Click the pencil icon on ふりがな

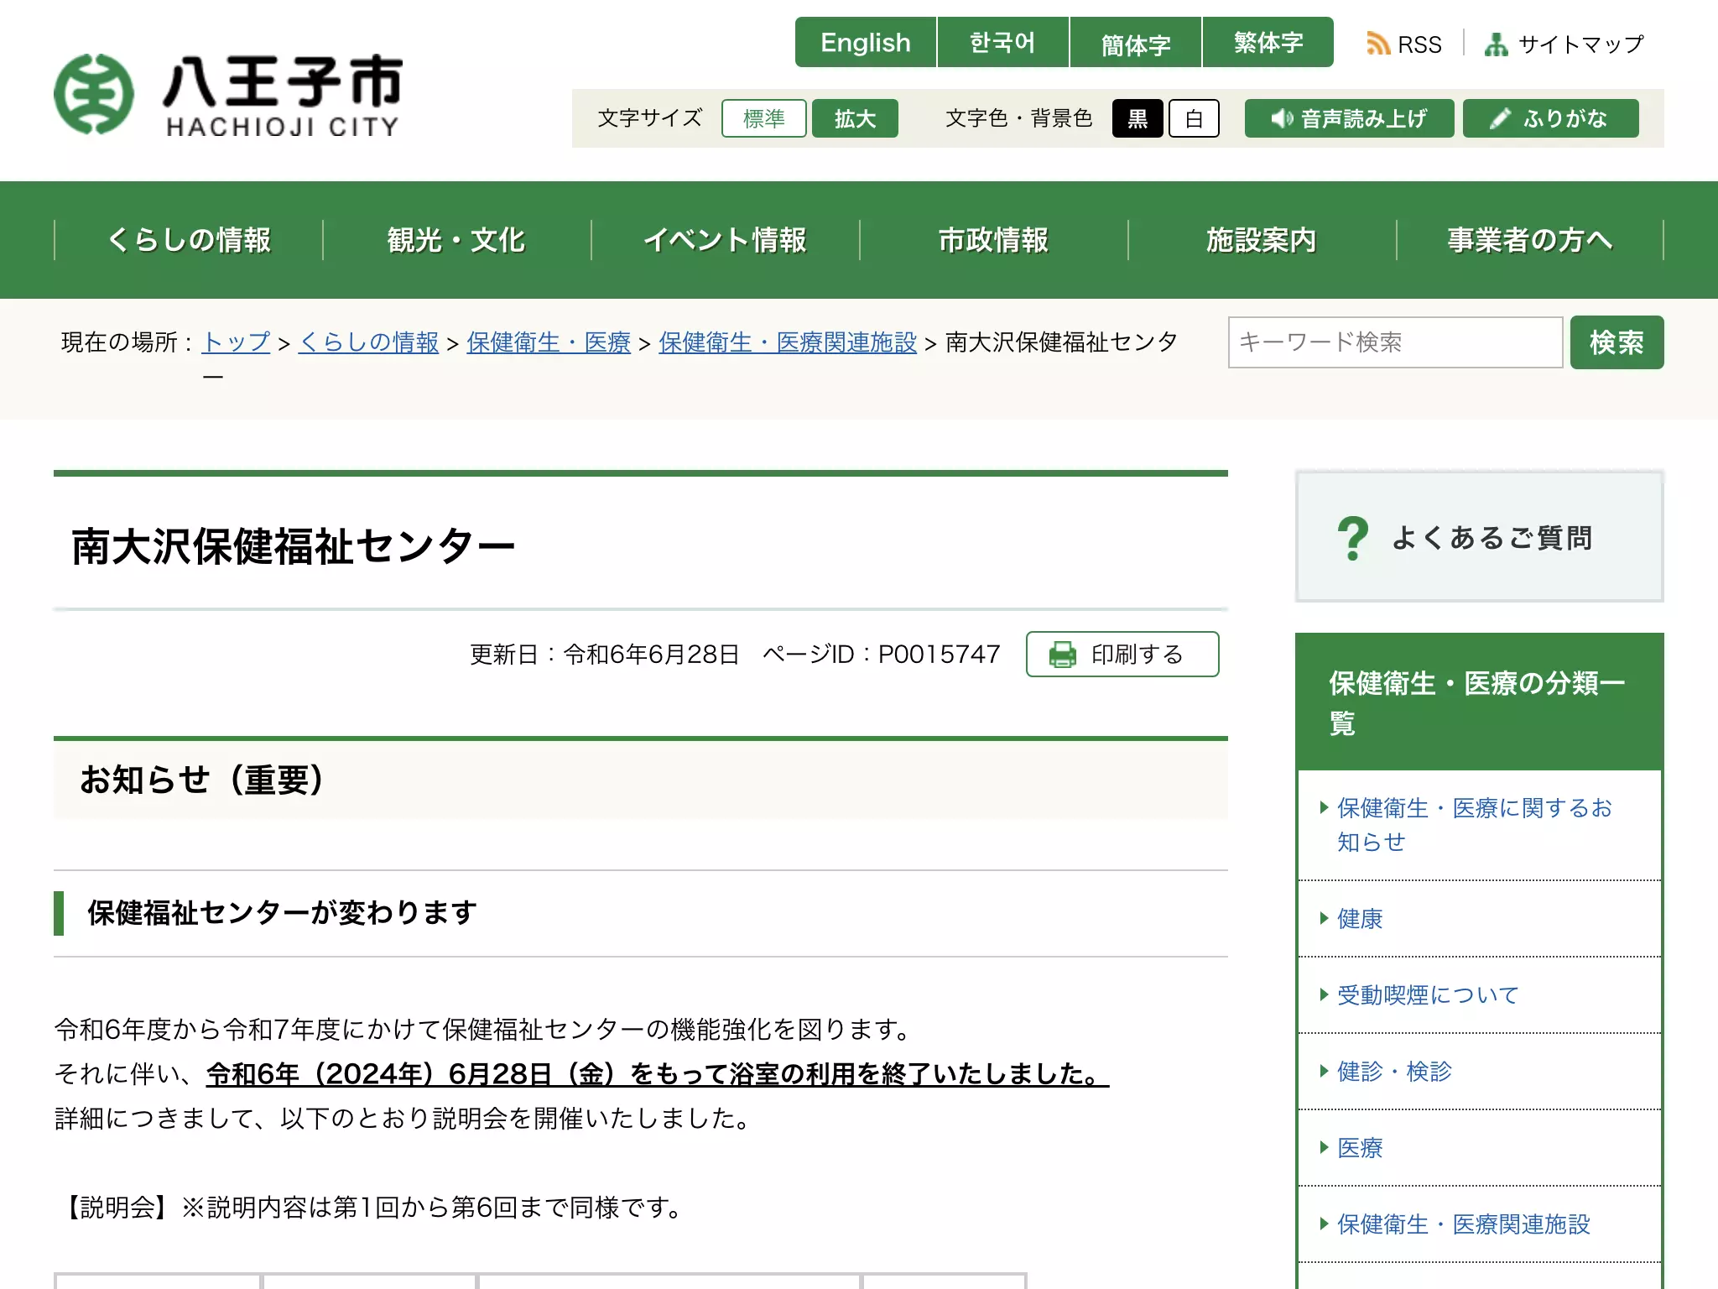coord(1500,118)
